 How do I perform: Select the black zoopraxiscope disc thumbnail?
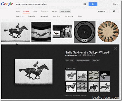point(85,32)
